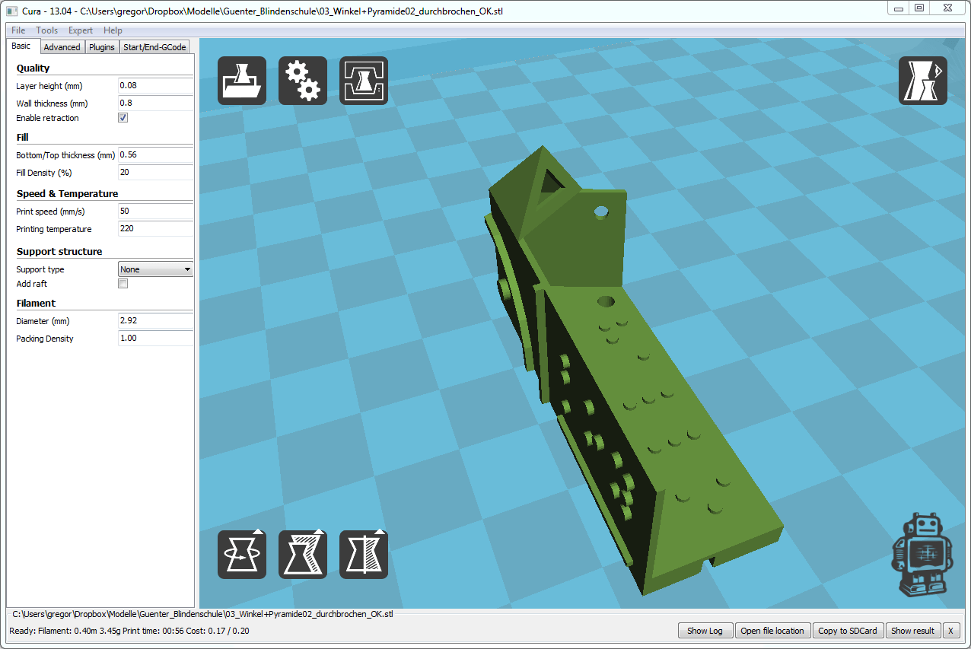Click the Packing Density input field

pos(156,338)
